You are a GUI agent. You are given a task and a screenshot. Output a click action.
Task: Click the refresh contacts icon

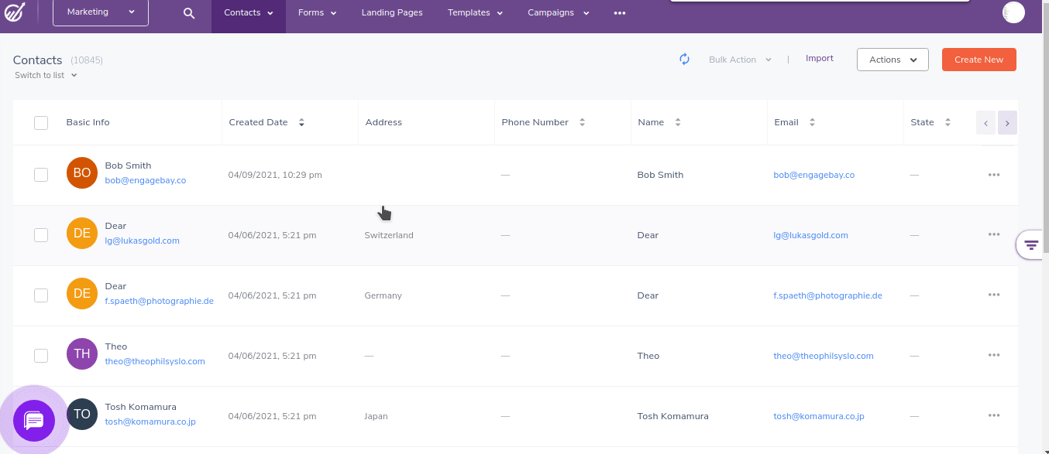click(x=685, y=60)
